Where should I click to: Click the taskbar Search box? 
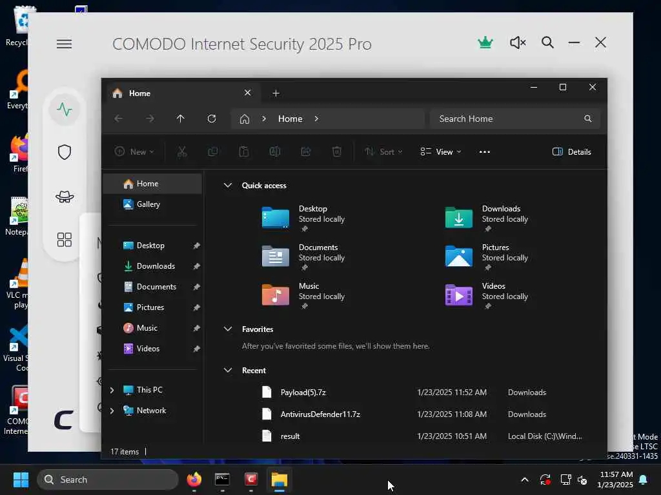108,480
